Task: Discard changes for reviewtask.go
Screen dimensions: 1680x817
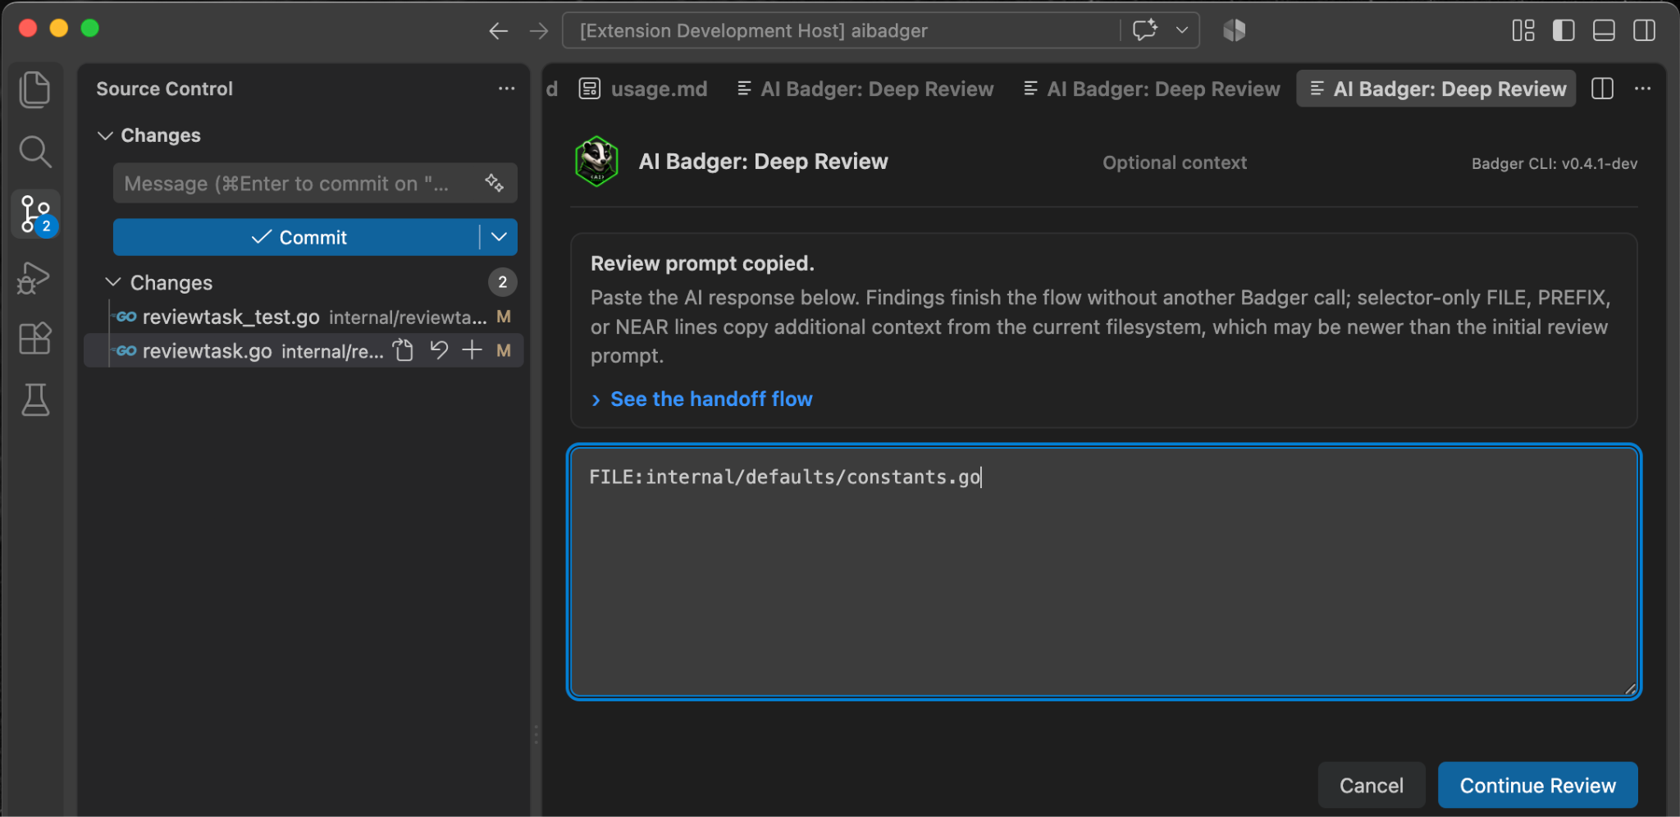Action: (x=439, y=351)
